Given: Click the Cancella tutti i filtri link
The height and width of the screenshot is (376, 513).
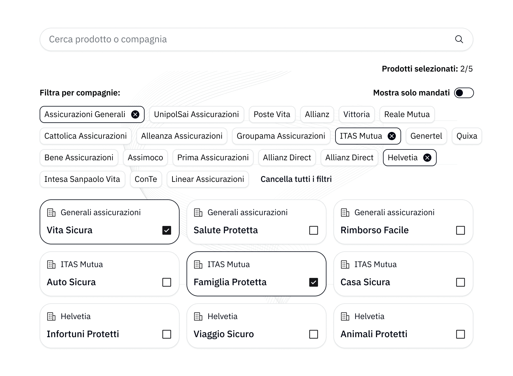Looking at the screenshot, I should point(296,179).
